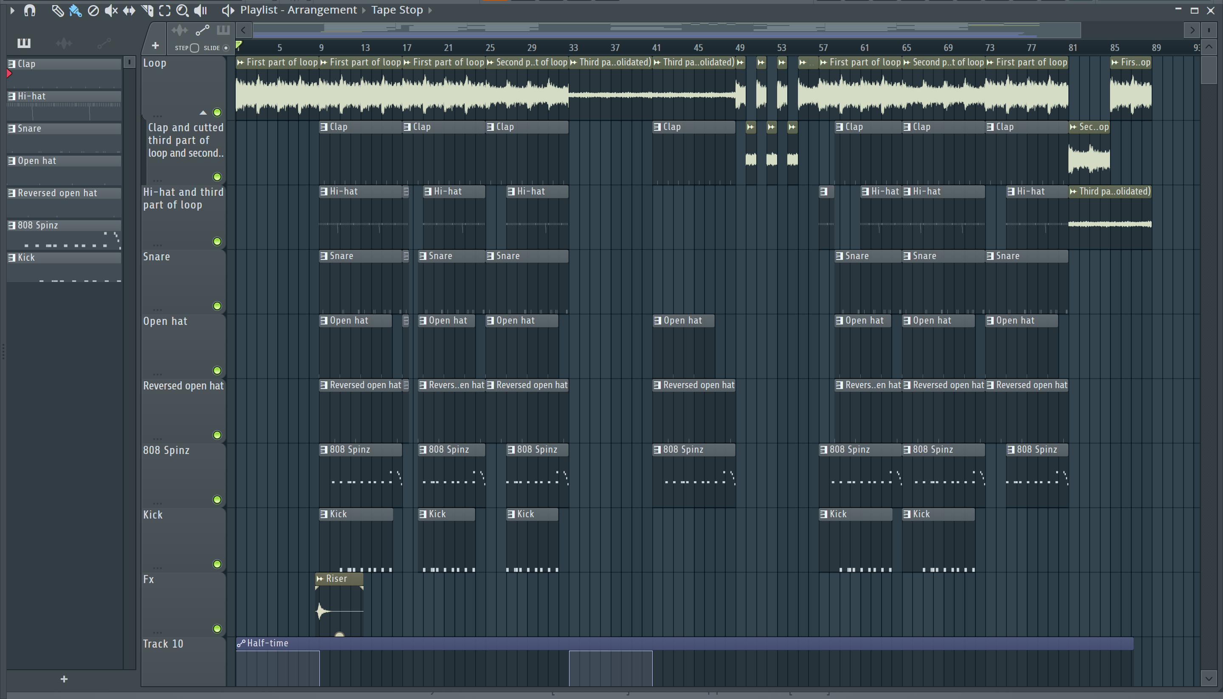Select the Select marquee tool
1223x699 pixels.
coord(165,10)
